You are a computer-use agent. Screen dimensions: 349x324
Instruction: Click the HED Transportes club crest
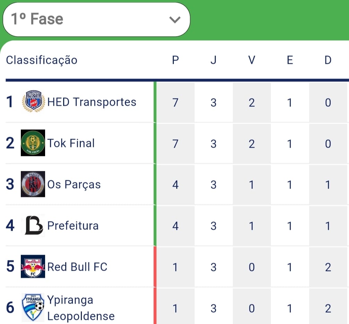pyautogui.click(x=33, y=102)
